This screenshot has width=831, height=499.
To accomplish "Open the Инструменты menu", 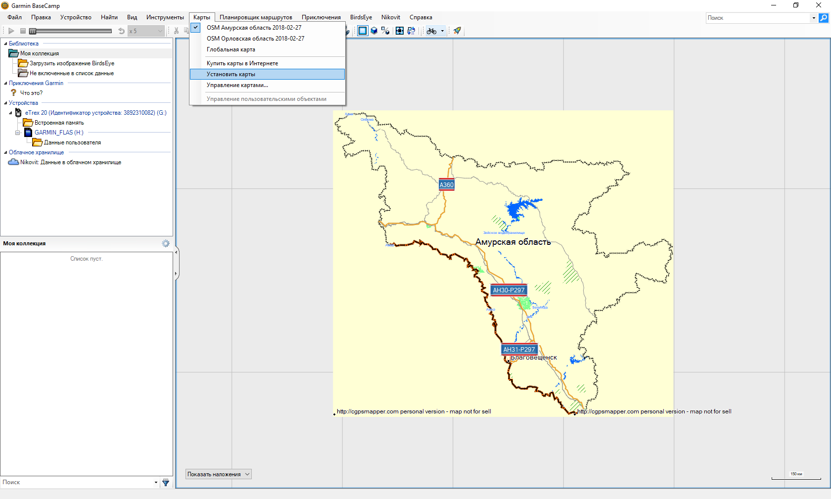I will click(x=165, y=17).
